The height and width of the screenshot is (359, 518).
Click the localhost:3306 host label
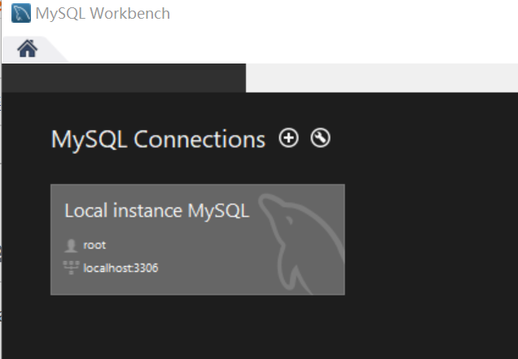coord(121,268)
